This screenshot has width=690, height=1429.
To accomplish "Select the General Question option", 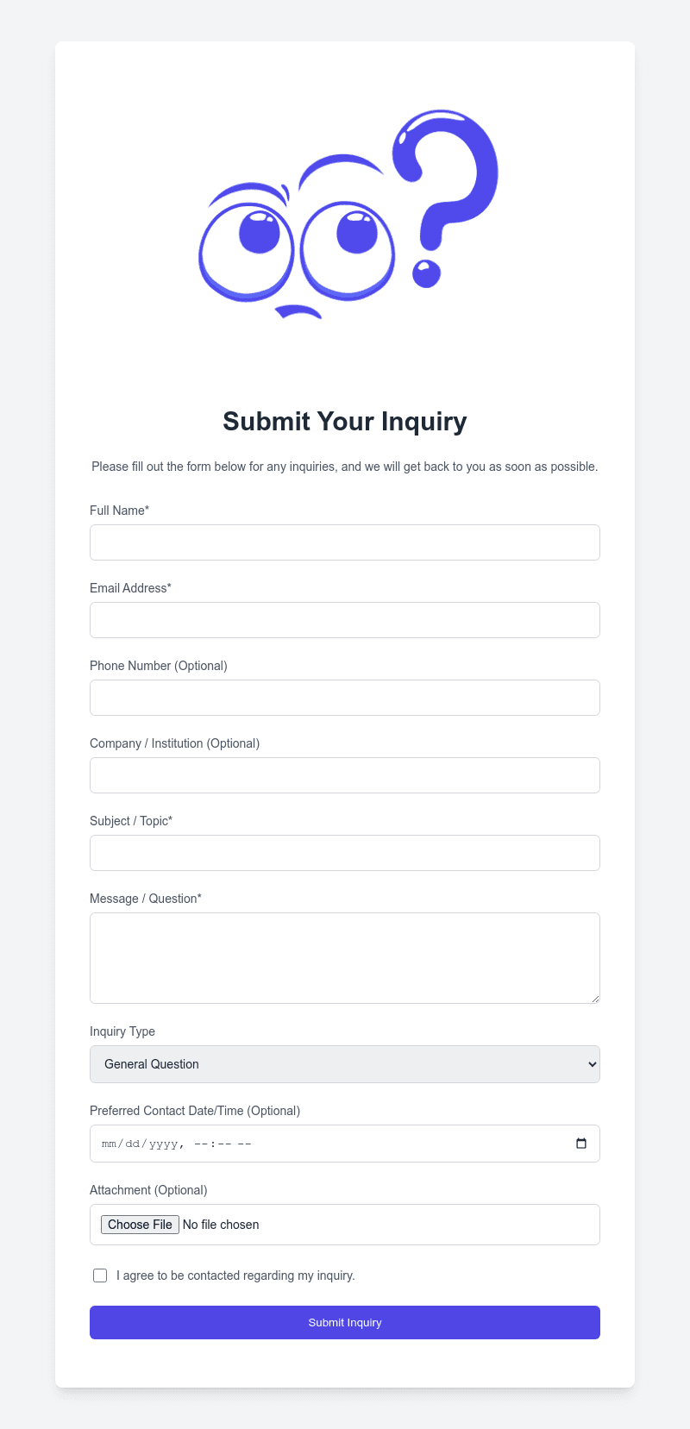I will click(150, 1064).
